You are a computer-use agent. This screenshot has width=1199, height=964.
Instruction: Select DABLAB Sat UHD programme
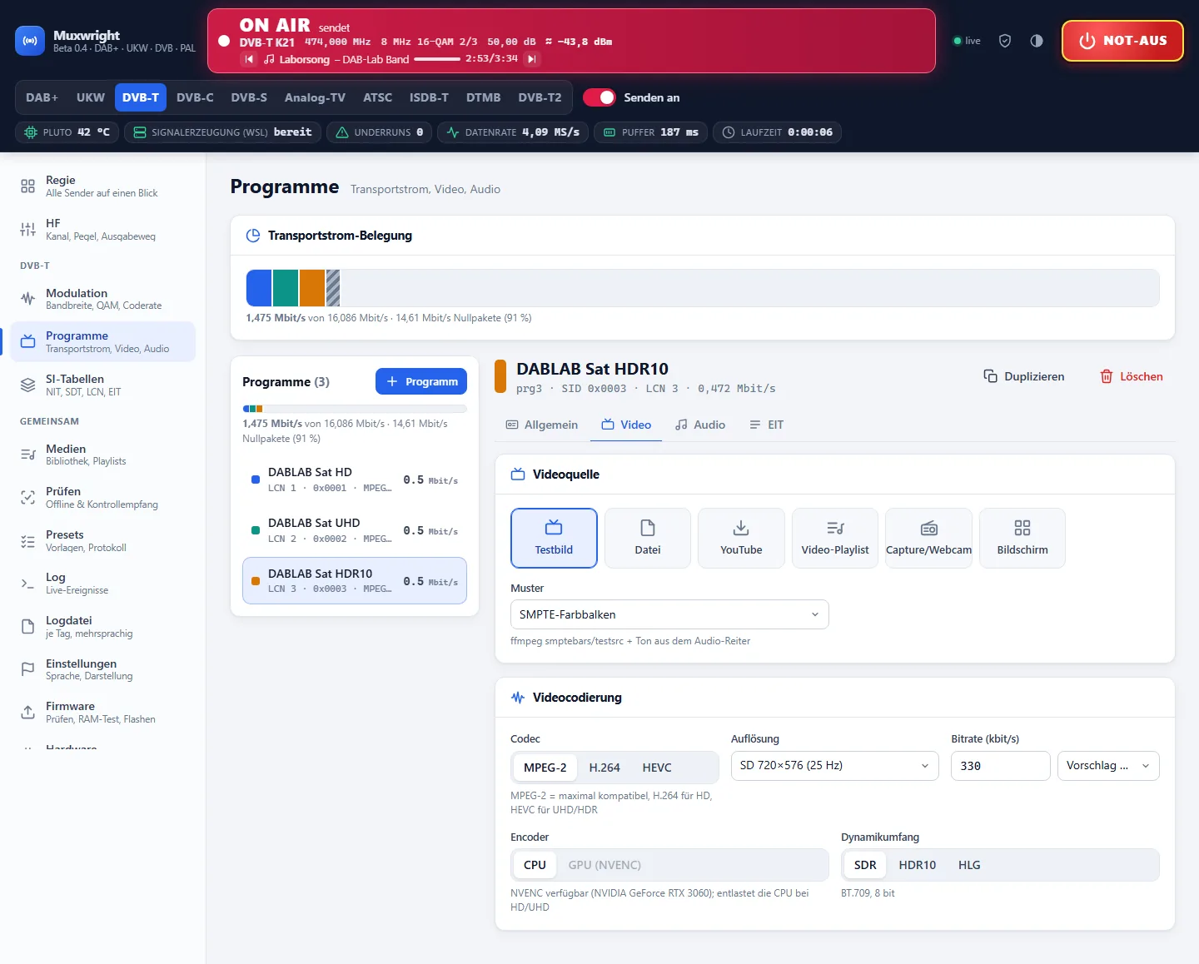355,530
